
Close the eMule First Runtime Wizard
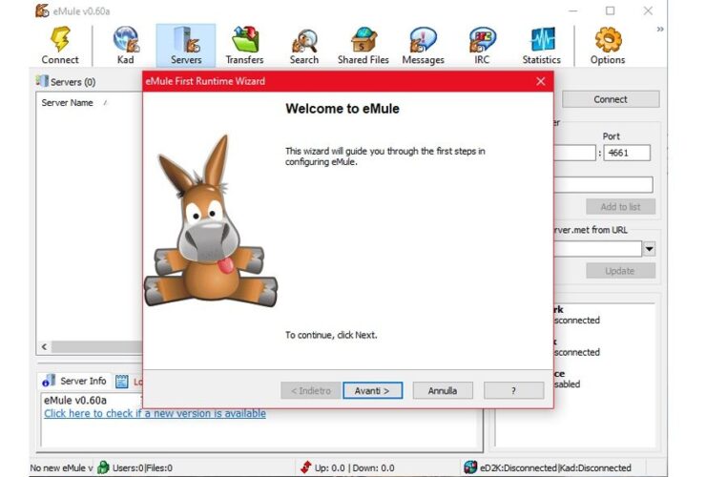click(541, 81)
